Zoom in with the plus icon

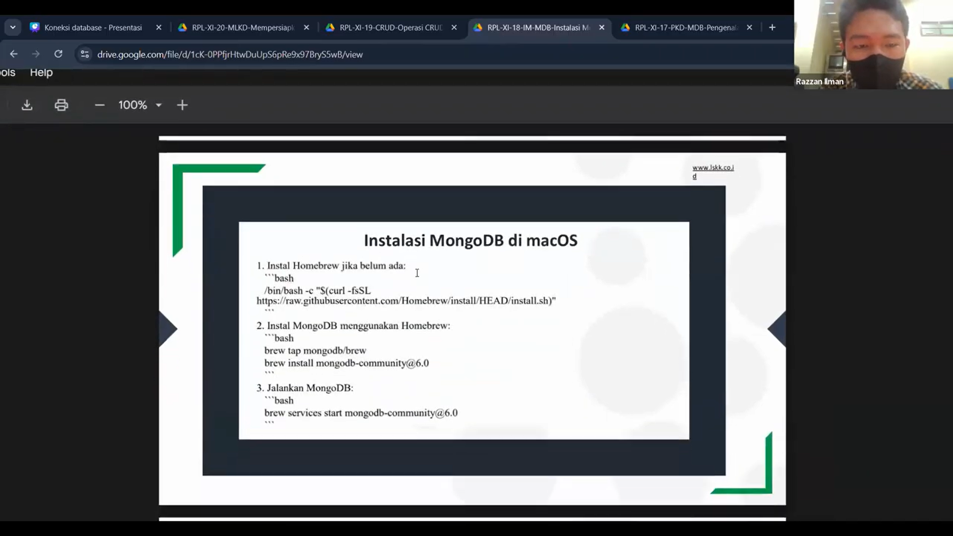182,105
